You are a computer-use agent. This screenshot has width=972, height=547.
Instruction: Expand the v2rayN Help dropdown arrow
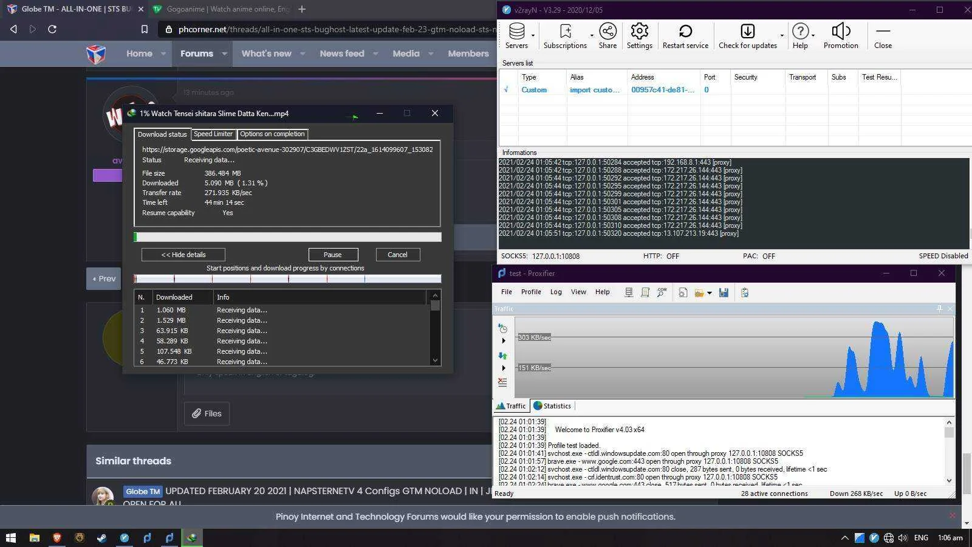point(813,35)
